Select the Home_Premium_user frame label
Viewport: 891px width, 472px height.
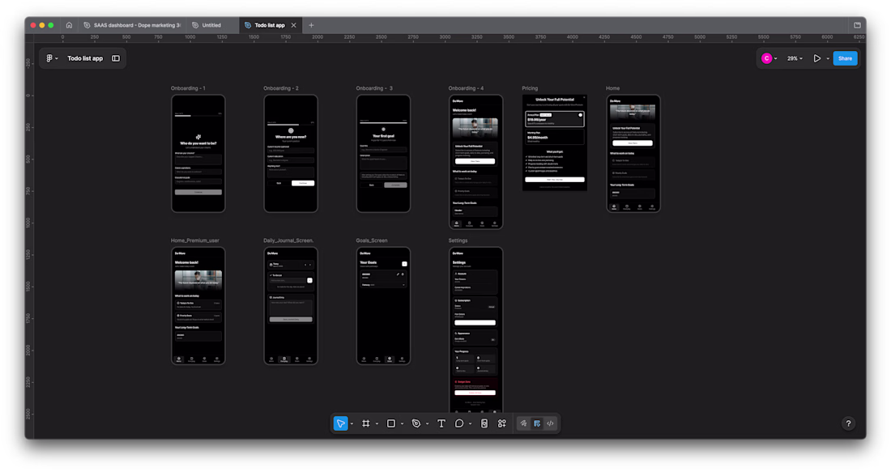click(x=195, y=240)
